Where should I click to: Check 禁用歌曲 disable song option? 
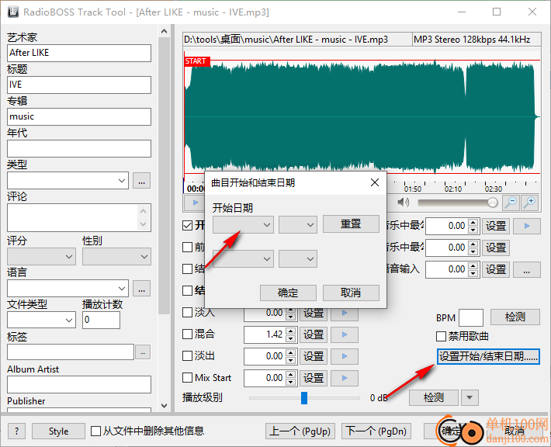tap(441, 336)
